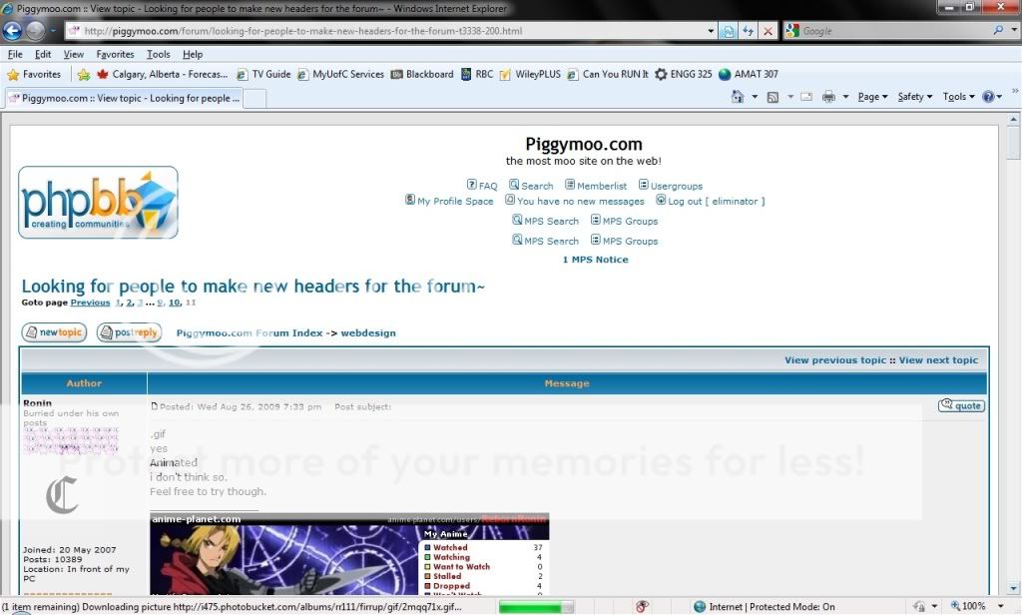Click the Refresh icon beside address bar
The image size is (1022, 615).
point(749,31)
